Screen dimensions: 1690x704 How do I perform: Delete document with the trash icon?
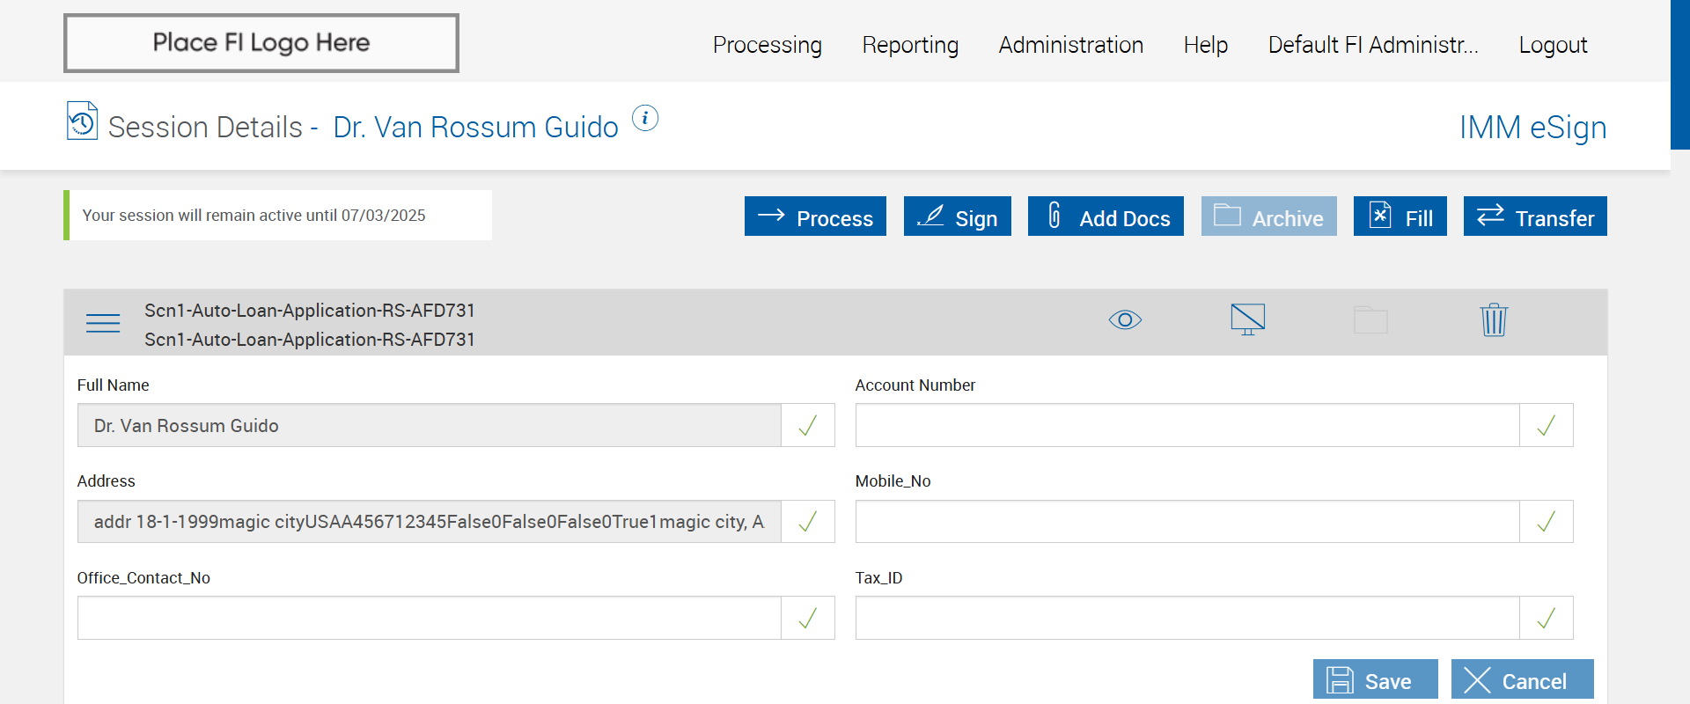[1494, 319]
